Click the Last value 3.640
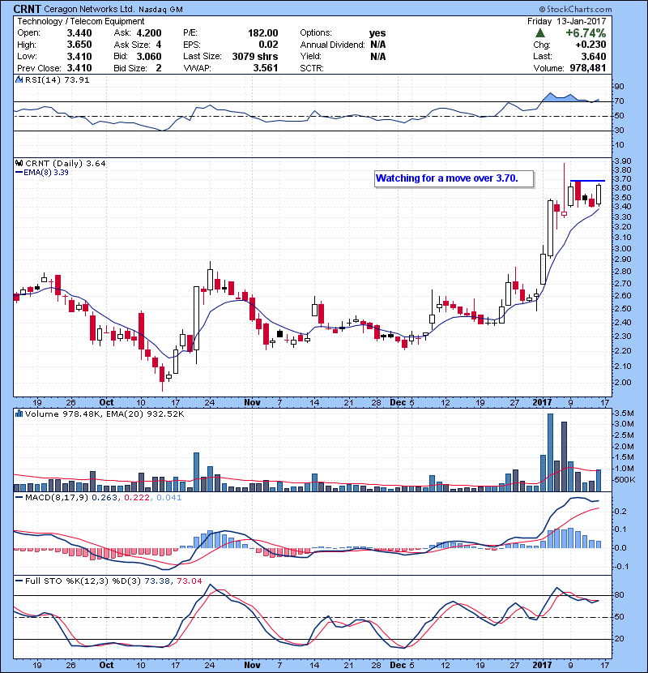648x673 pixels. [594, 56]
